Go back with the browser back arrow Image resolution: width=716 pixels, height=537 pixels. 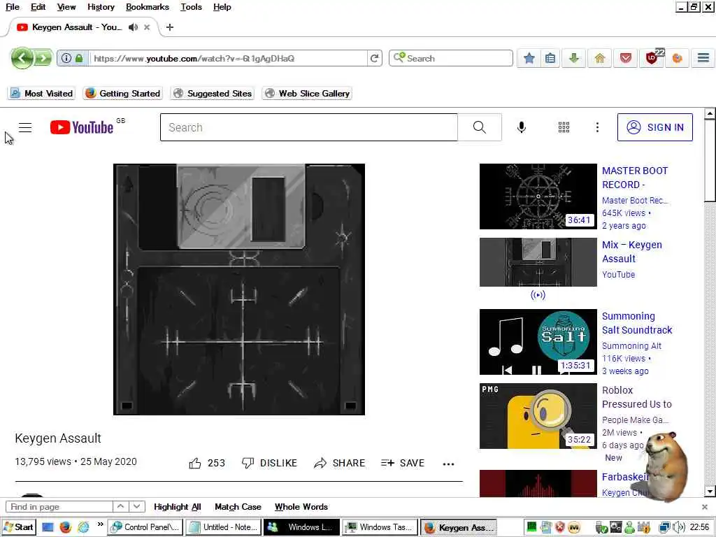point(22,58)
